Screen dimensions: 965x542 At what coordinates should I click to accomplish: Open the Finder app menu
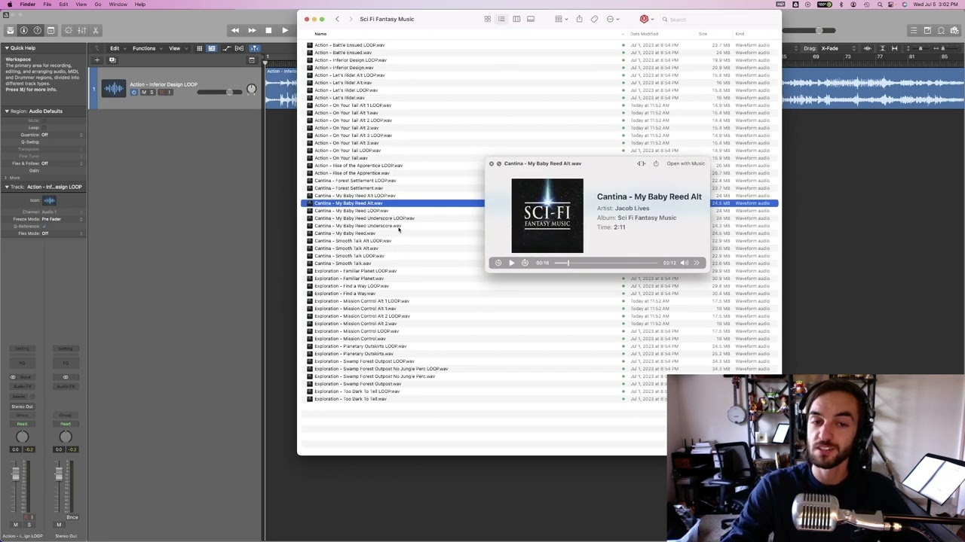pos(27,5)
